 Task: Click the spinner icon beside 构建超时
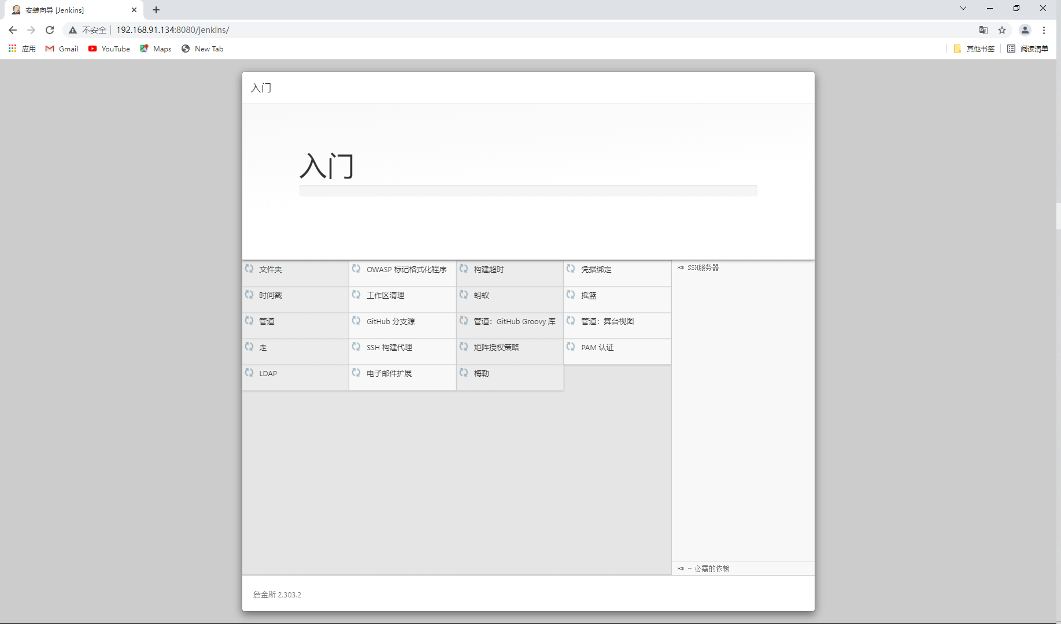point(464,269)
